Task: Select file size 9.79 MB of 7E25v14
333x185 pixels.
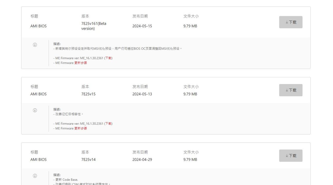Action: [x=190, y=160]
